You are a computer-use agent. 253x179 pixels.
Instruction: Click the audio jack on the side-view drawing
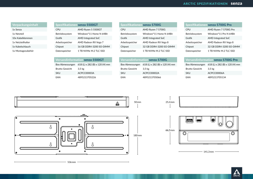click(213, 120)
